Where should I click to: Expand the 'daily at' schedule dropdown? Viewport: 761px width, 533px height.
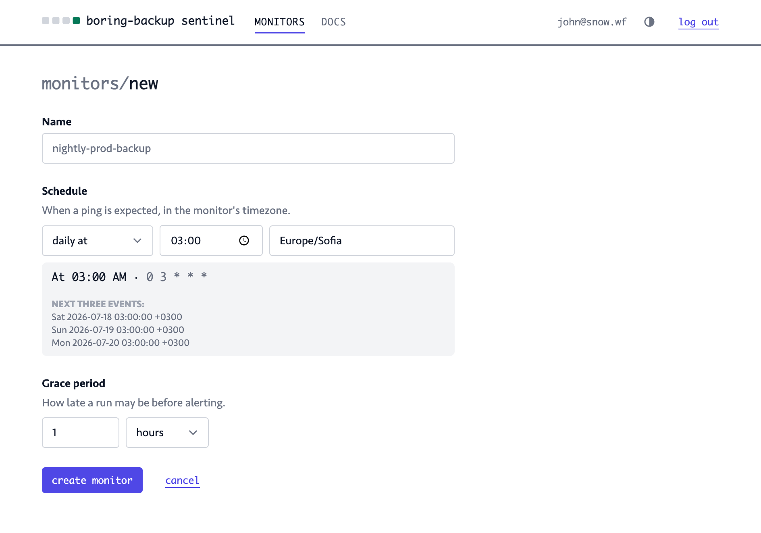coord(98,241)
